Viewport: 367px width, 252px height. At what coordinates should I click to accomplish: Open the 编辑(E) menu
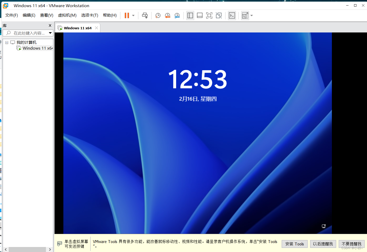point(29,15)
